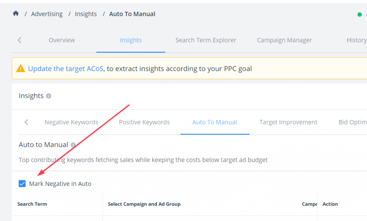Click the yellow warning triangle icon

pos(20,69)
